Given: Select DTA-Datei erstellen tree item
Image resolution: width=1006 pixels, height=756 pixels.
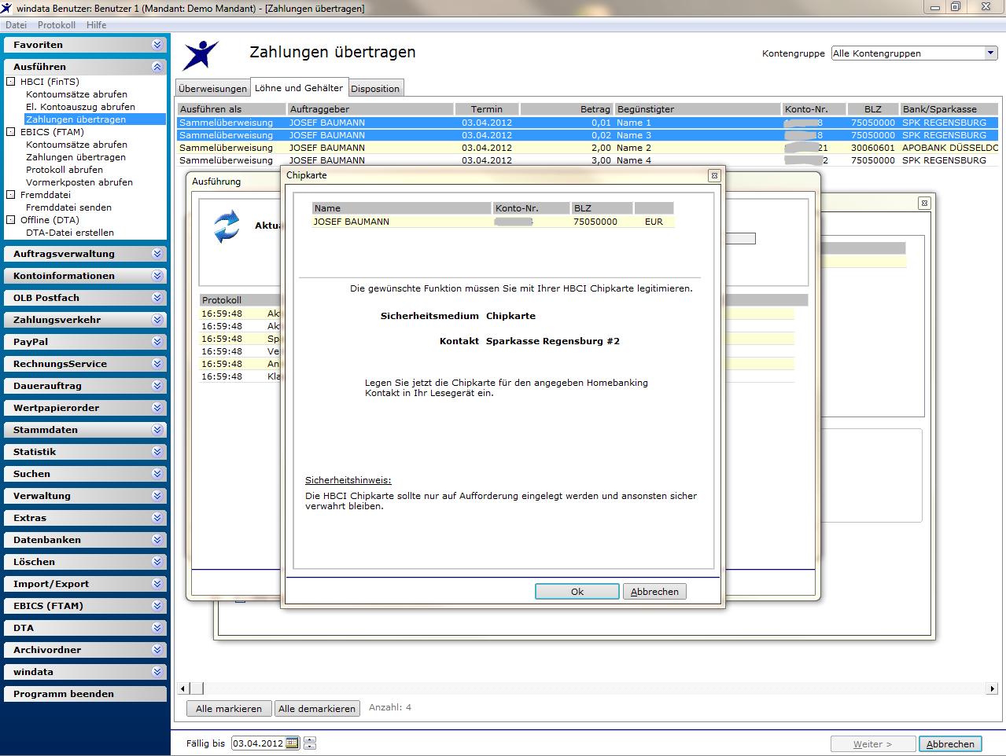Looking at the screenshot, I should (70, 233).
